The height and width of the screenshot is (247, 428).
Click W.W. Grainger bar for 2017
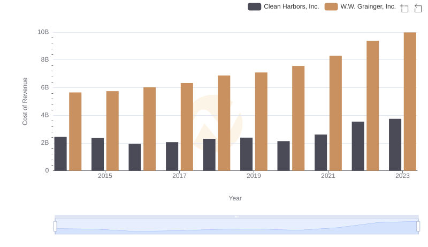click(x=187, y=127)
